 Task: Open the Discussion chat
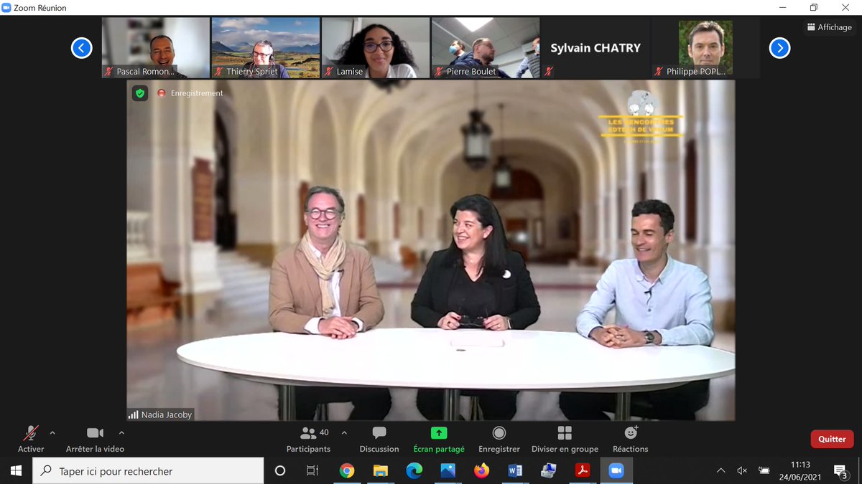(379, 439)
